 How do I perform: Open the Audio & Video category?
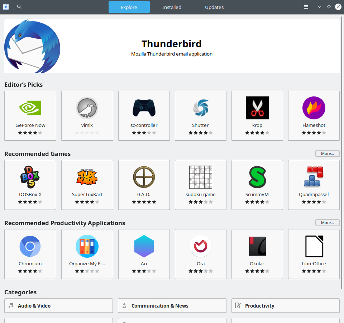(x=58, y=305)
